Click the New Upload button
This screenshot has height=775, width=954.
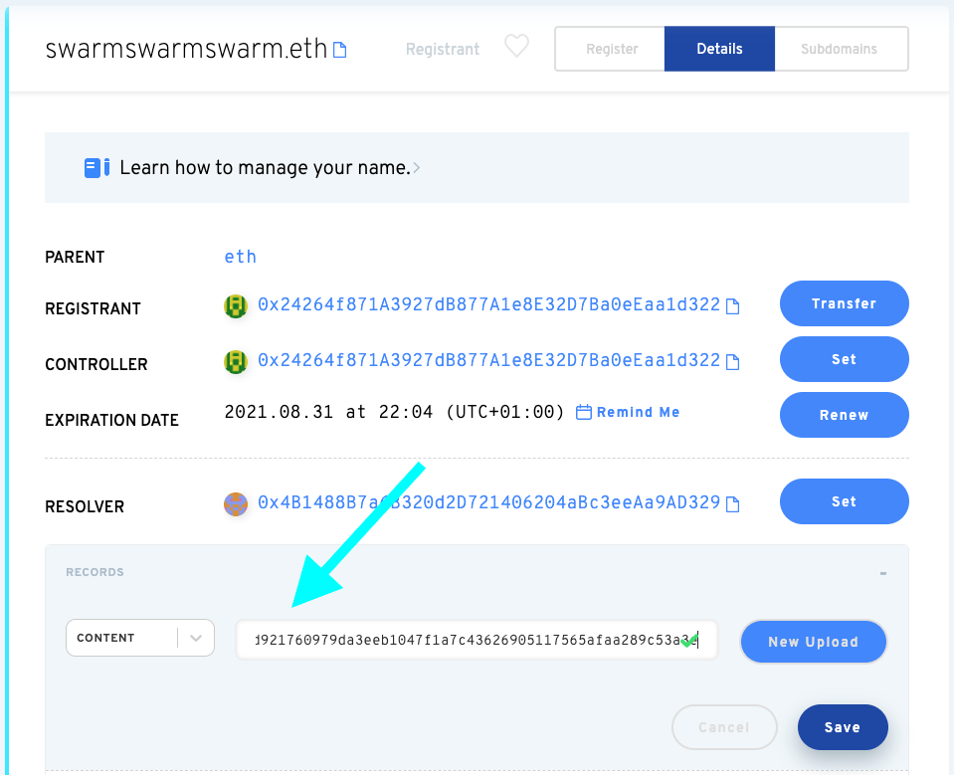pos(813,642)
